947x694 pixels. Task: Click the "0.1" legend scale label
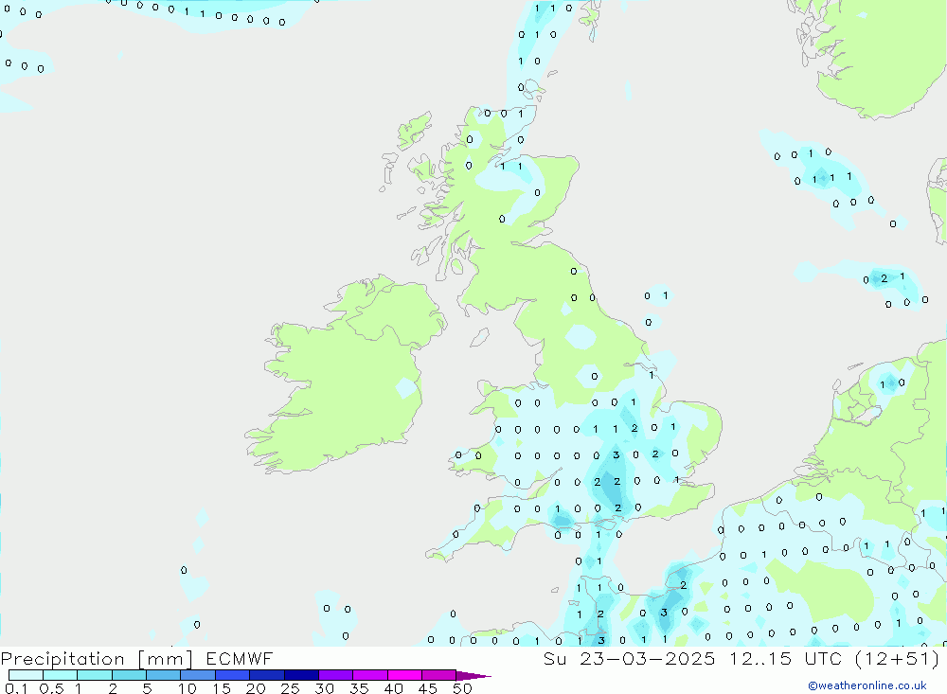[x=16, y=688]
